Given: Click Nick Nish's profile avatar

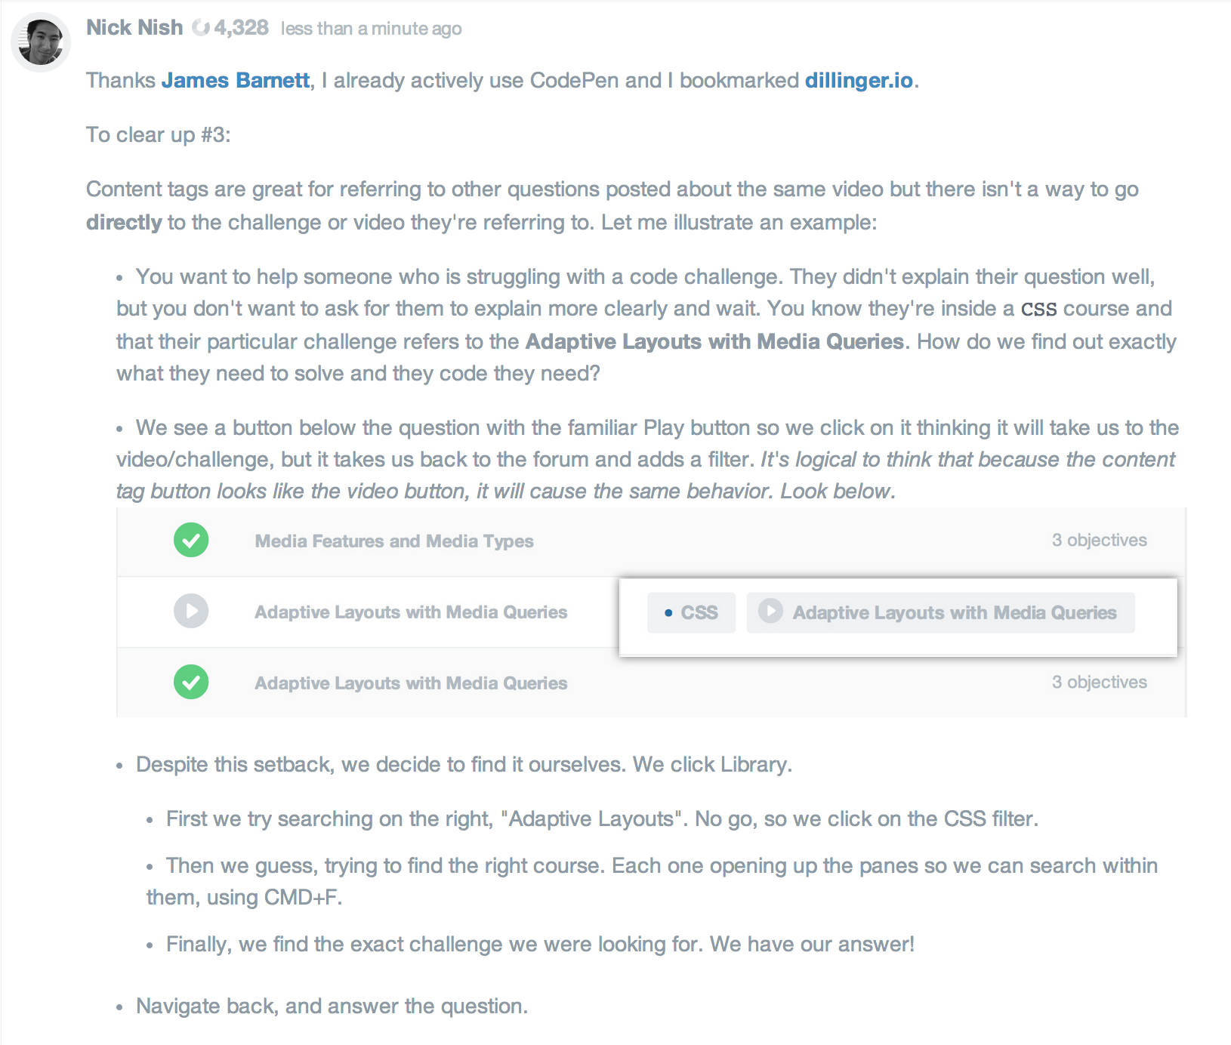Looking at the screenshot, I should click(x=41, y=42).
